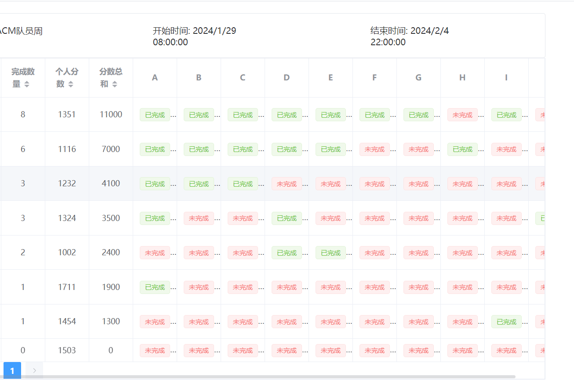Image resolution: width=574 pixels, height=384 pixels.
Task: Click 已完成 tag in column C of row 1232
Action: pos(243,184)
